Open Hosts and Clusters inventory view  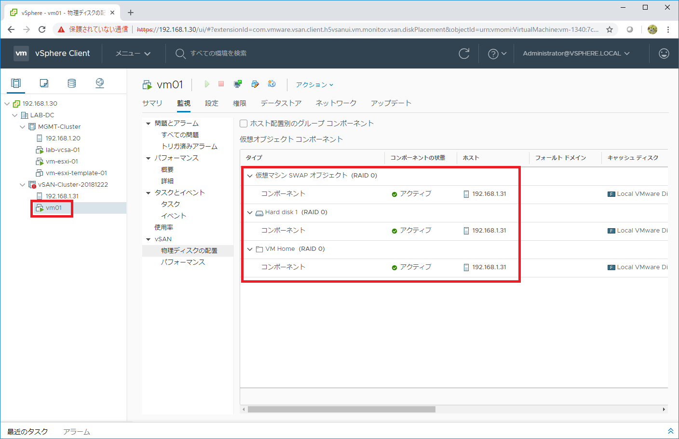(x=16, y=83)
